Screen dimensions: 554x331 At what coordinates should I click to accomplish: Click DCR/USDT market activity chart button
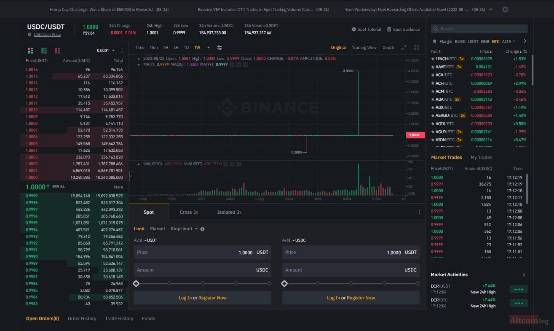519,289
